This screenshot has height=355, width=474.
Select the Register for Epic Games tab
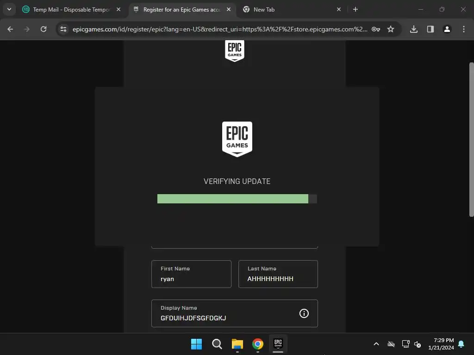[182, 10]
